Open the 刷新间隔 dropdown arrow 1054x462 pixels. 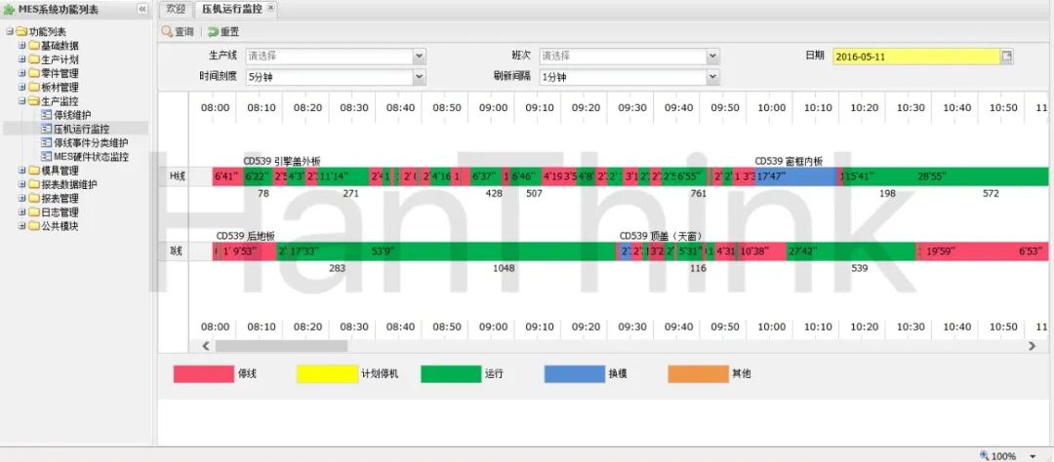pos(712,77)
